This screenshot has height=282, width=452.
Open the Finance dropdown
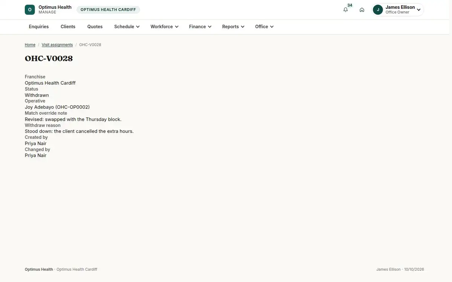pyautogui.click(x=200, y=27)
